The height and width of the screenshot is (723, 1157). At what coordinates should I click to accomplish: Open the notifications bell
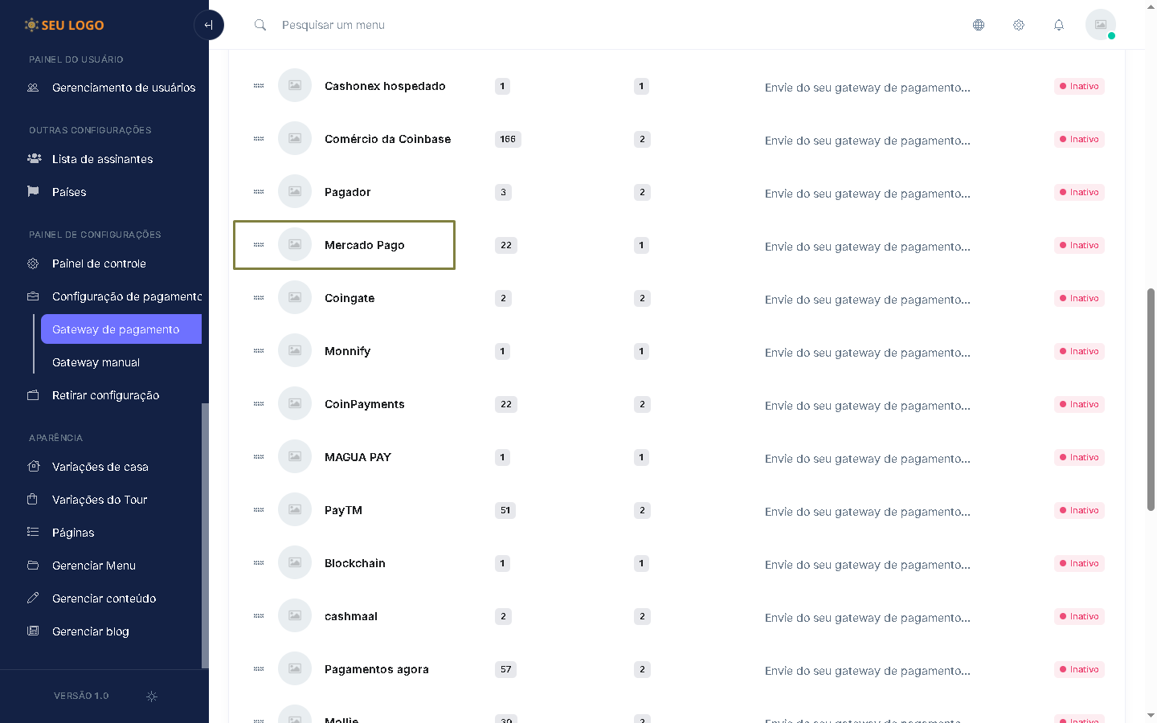coord(1059,25)
